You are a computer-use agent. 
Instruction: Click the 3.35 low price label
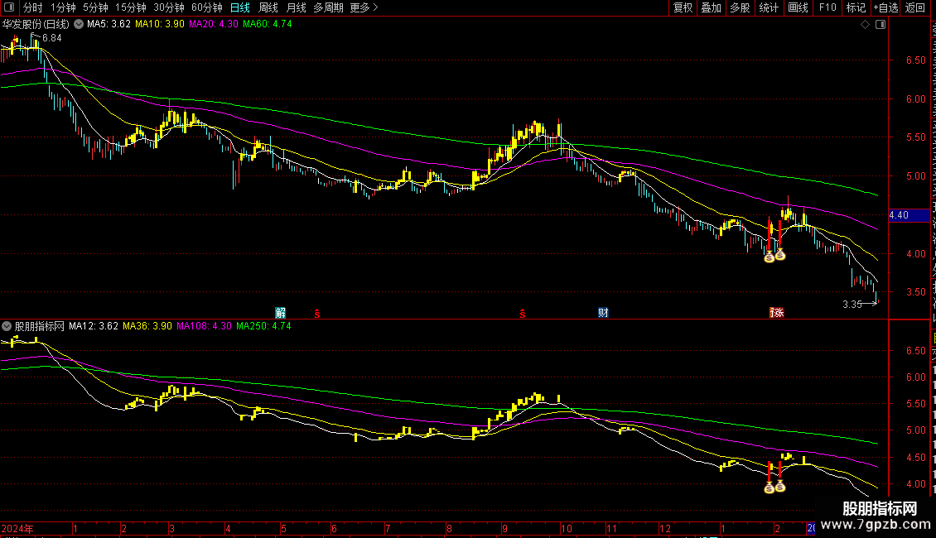pos(852,305)
